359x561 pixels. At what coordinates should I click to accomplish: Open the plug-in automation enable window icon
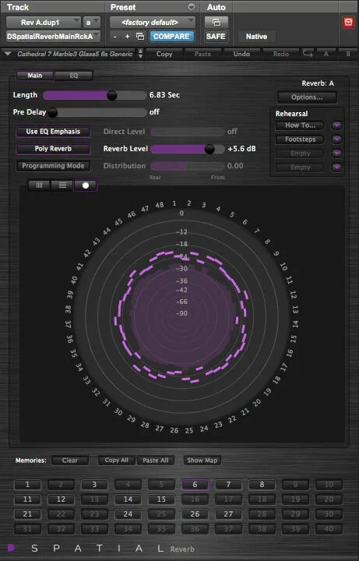[x=216, y=22]
